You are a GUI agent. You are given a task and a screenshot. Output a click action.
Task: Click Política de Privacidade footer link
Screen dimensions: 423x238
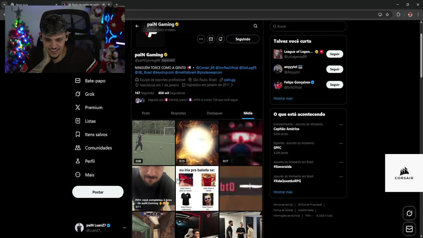point(310,205)
